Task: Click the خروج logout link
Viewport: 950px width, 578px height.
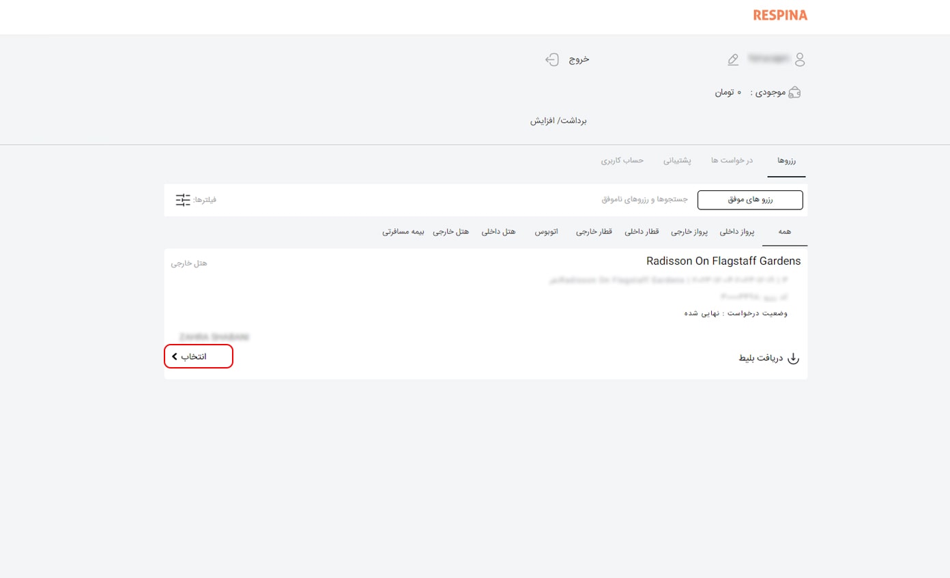Action: (x=579, y=59)
